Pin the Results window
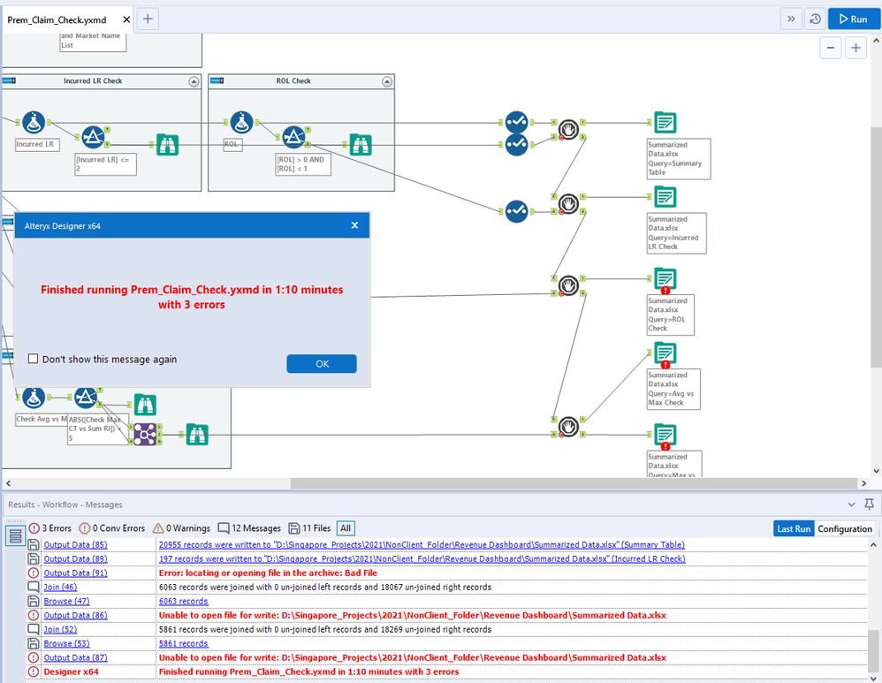This screenshot has height=683, width=882. (869, 505)
